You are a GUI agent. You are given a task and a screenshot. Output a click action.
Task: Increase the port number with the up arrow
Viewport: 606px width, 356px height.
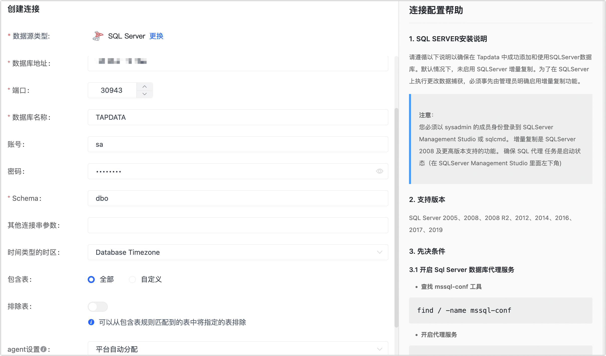click(x=145, y=86)
